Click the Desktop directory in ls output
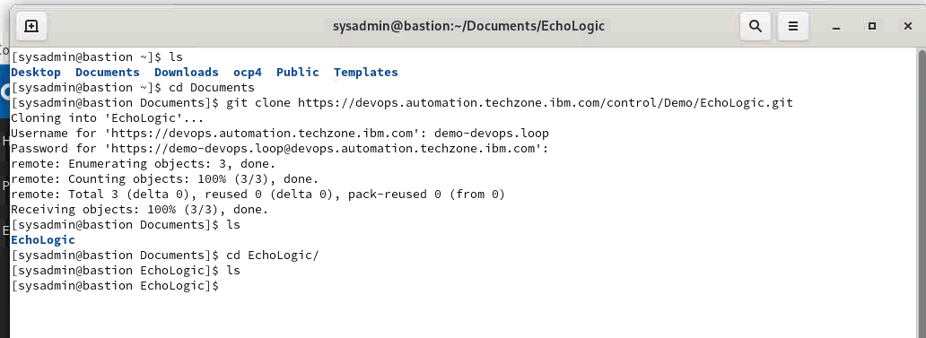Screen dimensions: 926x338 (x=35, y=72)
